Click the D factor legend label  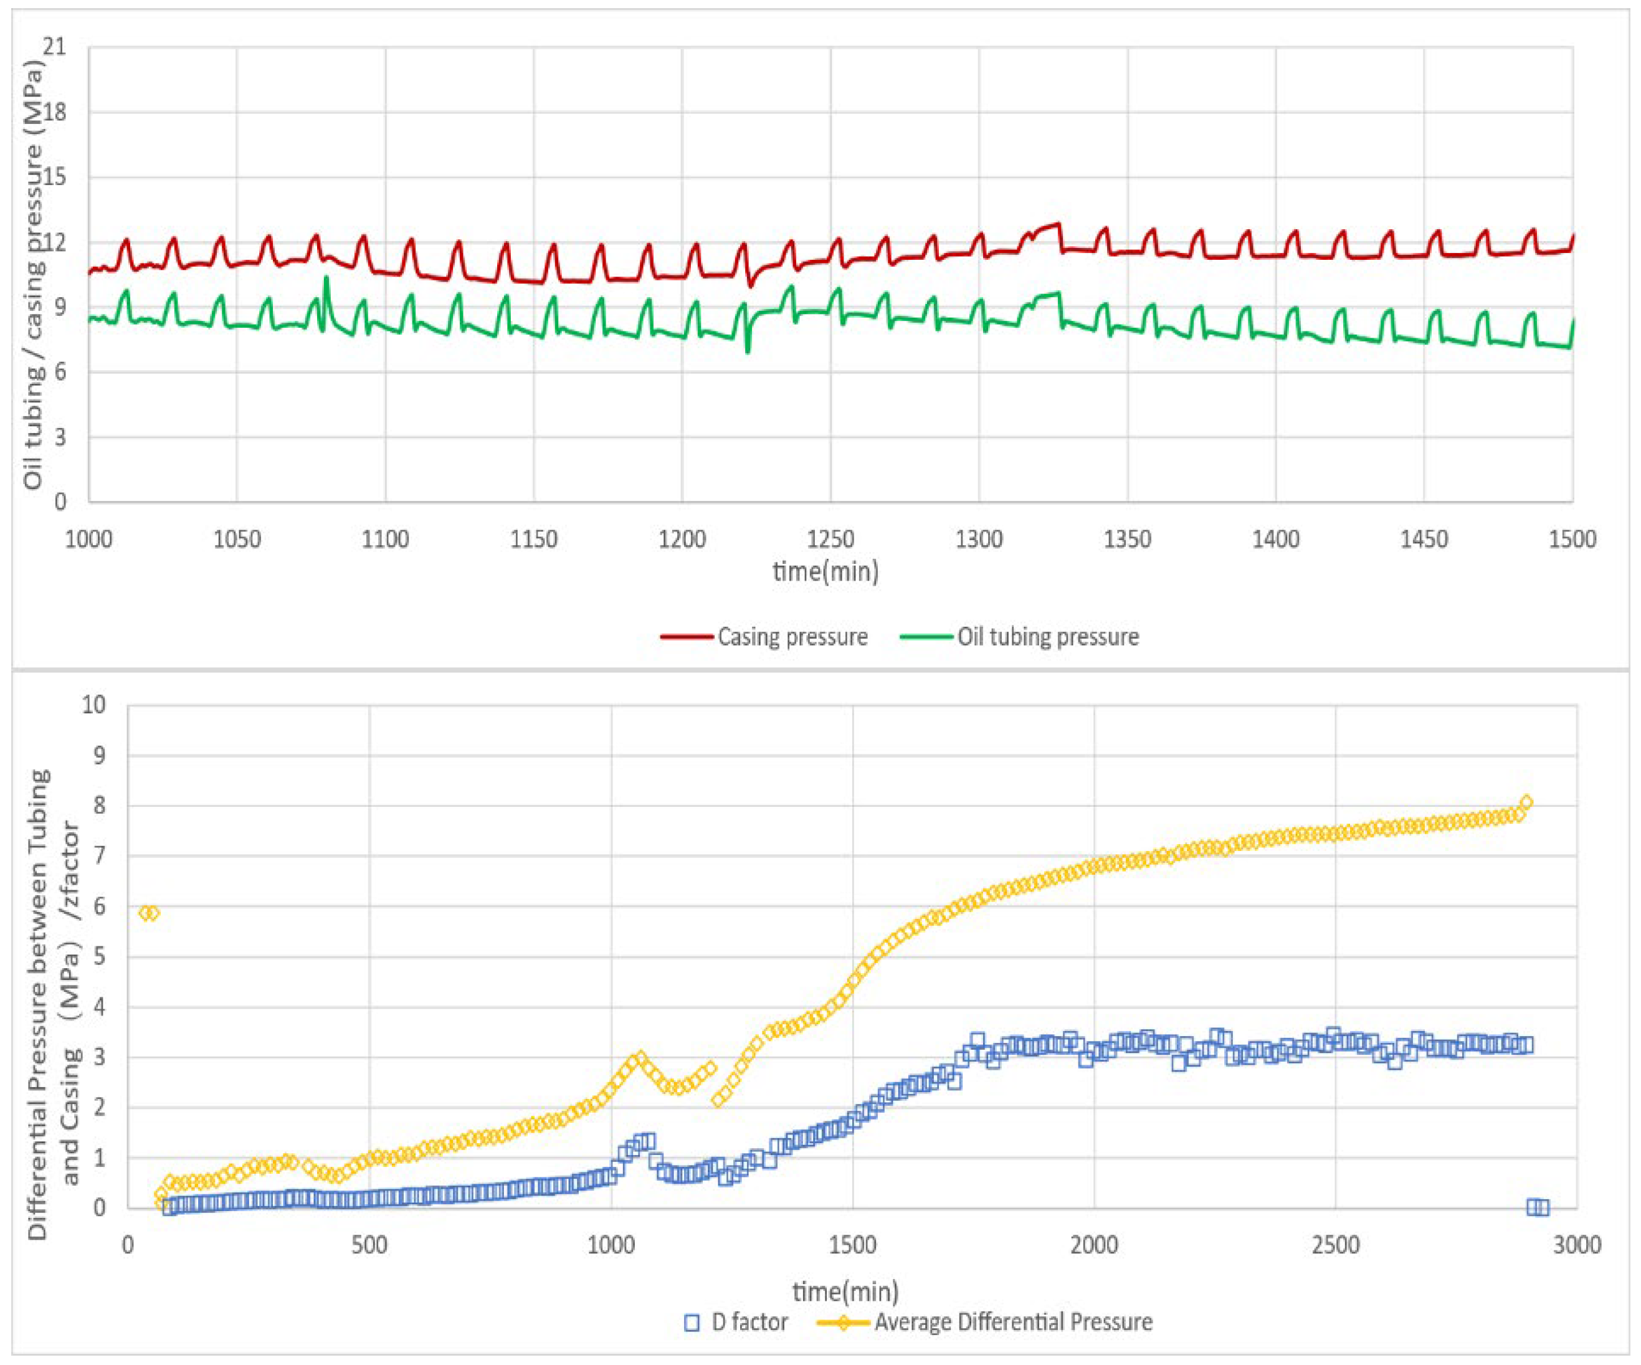coord(749,1323)
